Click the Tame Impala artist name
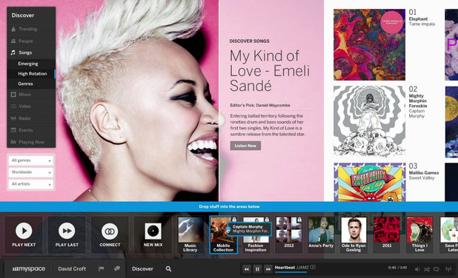This screenshot has height=278, width=458. point(422,24)
